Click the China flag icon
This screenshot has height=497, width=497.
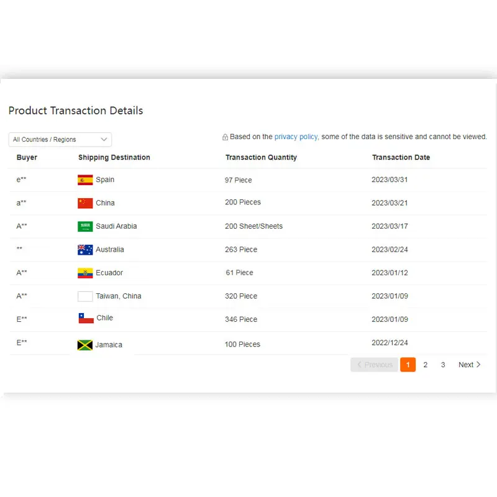(85, 203)
